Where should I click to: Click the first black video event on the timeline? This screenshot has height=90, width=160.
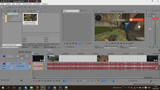point(38,58)
